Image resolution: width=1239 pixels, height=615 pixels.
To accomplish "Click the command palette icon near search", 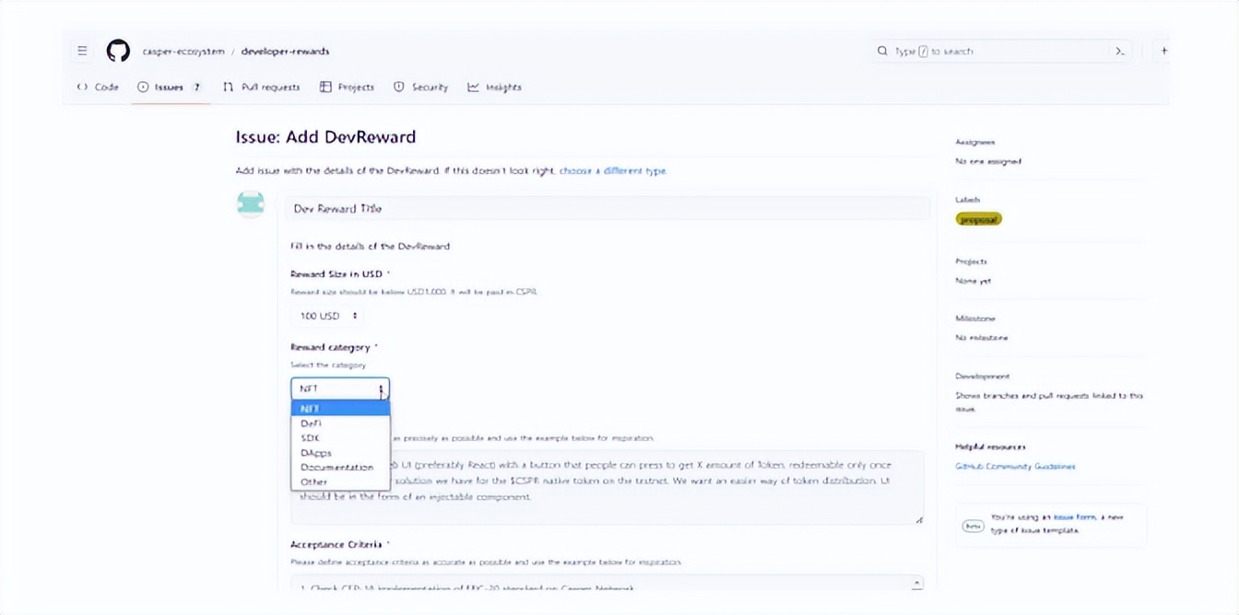I will pos(1120,52).
